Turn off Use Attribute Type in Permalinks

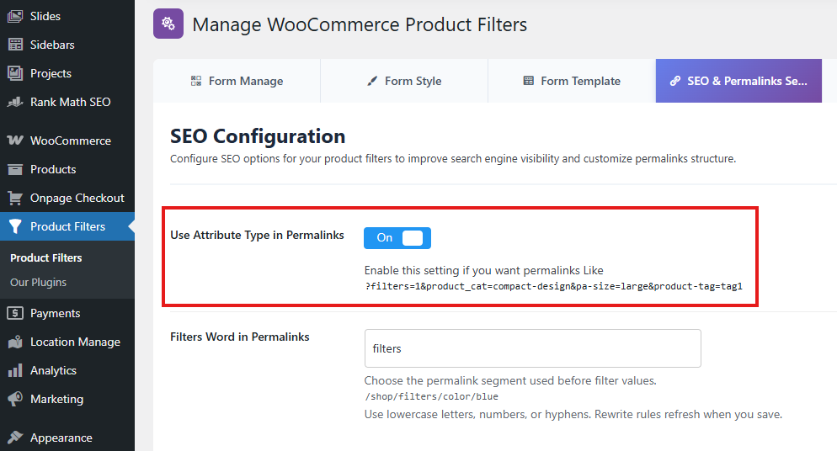tap(397, 238)
